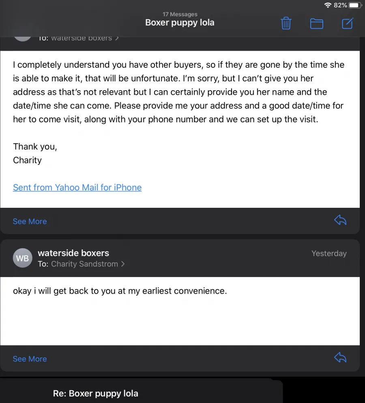Expand See More under Charity's message

(x=30, y=221)
